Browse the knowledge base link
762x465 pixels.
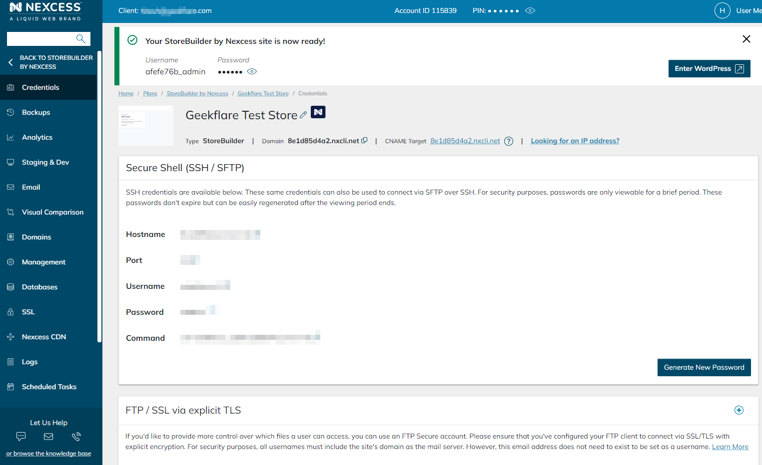click(x=48, y=454)
